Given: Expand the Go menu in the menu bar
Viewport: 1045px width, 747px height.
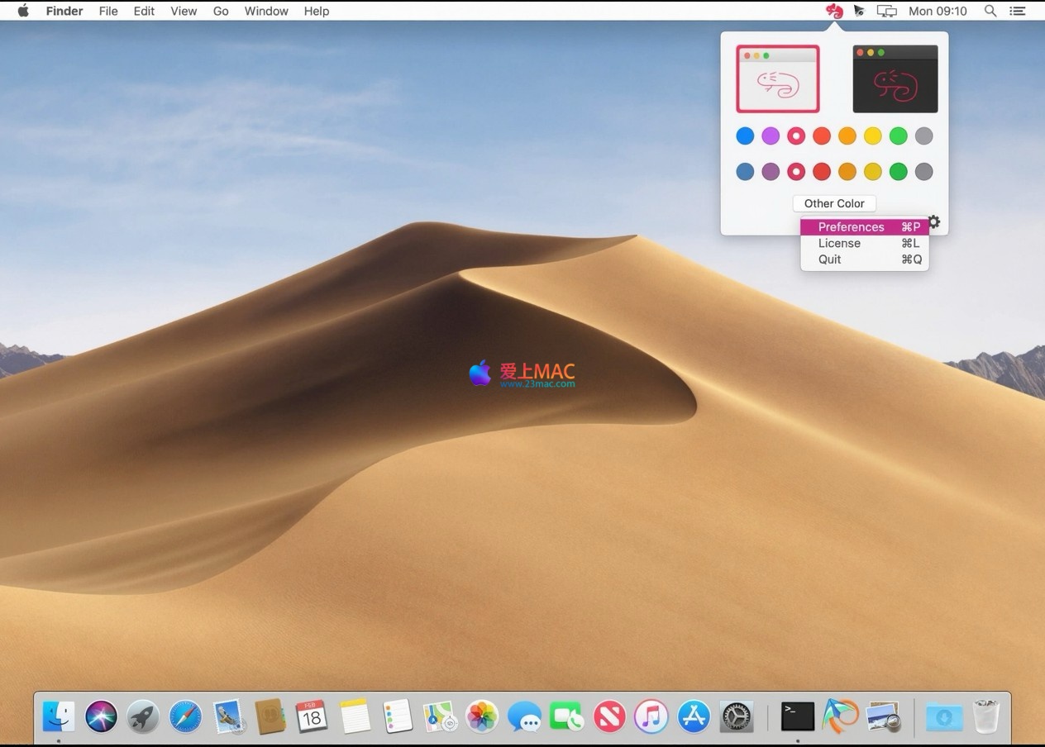Looking at the screenshot, I should (221, 11).
